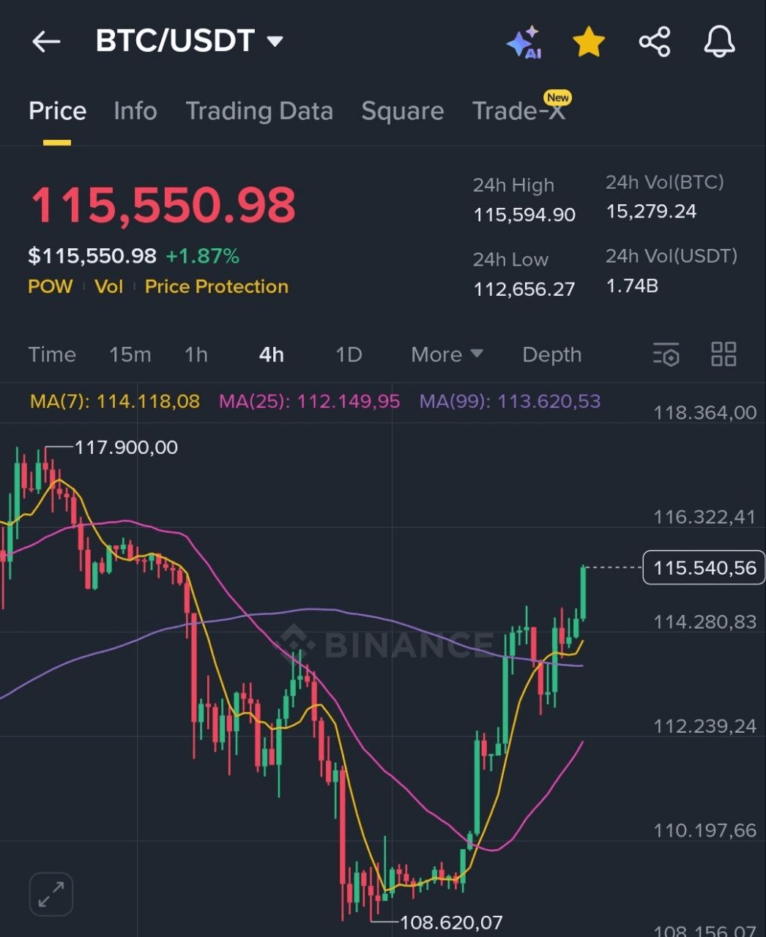The width and height of the screenshot is (766, 937).
Task: Tap the share icon
Action: [655, 42]
